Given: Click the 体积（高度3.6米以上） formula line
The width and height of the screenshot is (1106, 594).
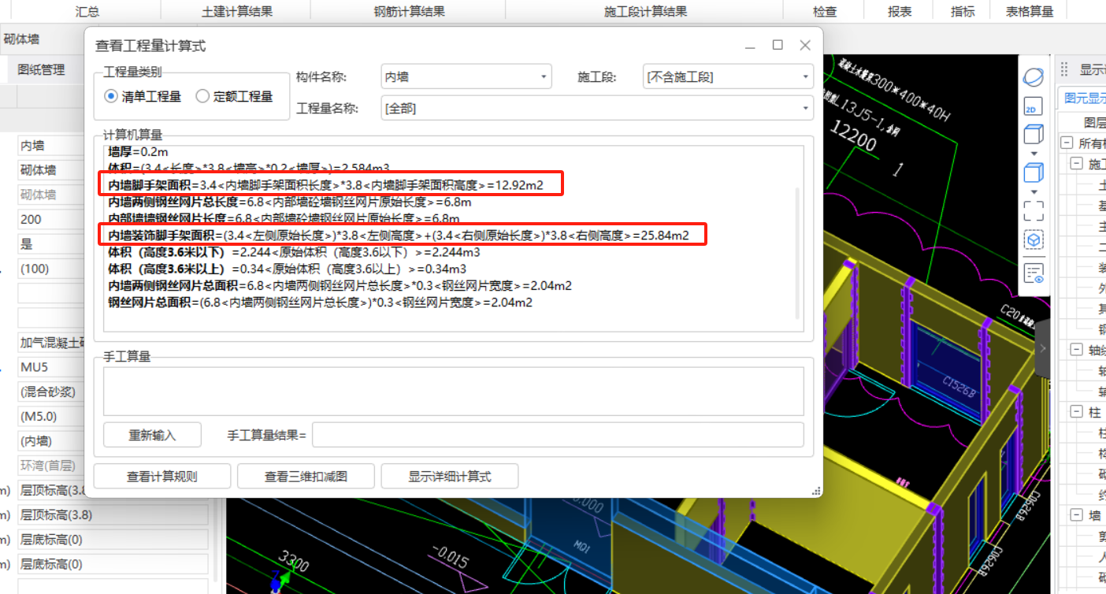Looking at the screenshot, I should [287, 269].
